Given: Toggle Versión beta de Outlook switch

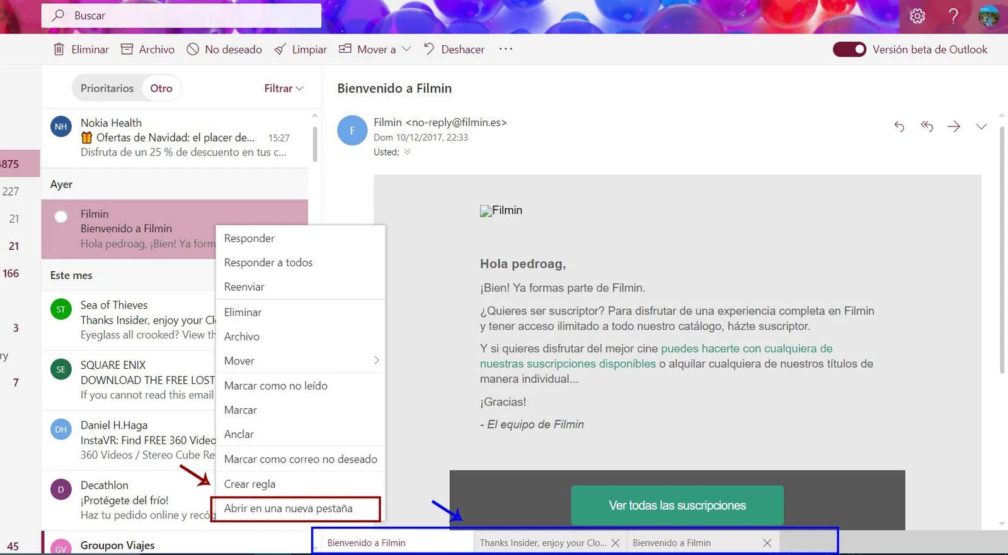Looking at the screenshot, I should pyautogui.click(x=849, y=49).
